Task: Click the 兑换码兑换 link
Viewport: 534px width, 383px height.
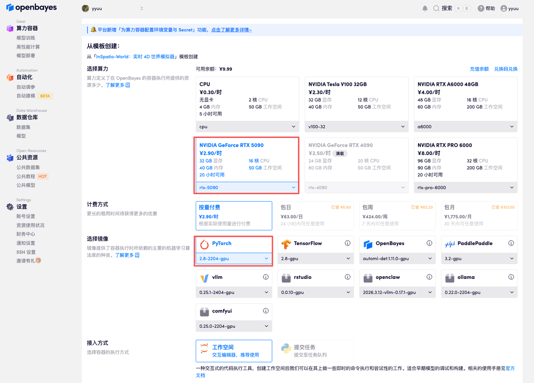Action: click(506, 69)
